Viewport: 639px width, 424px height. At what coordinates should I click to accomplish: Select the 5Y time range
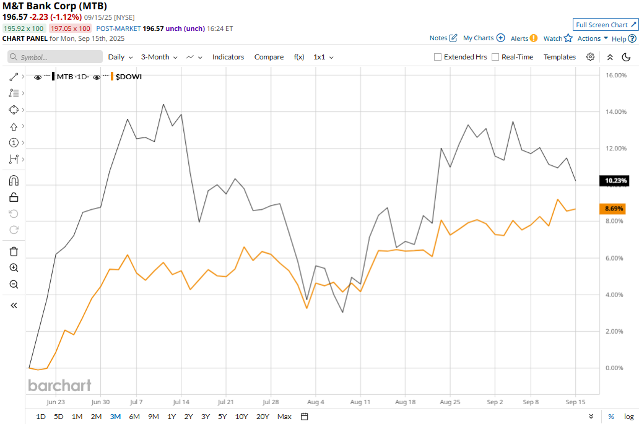[222, 416]
